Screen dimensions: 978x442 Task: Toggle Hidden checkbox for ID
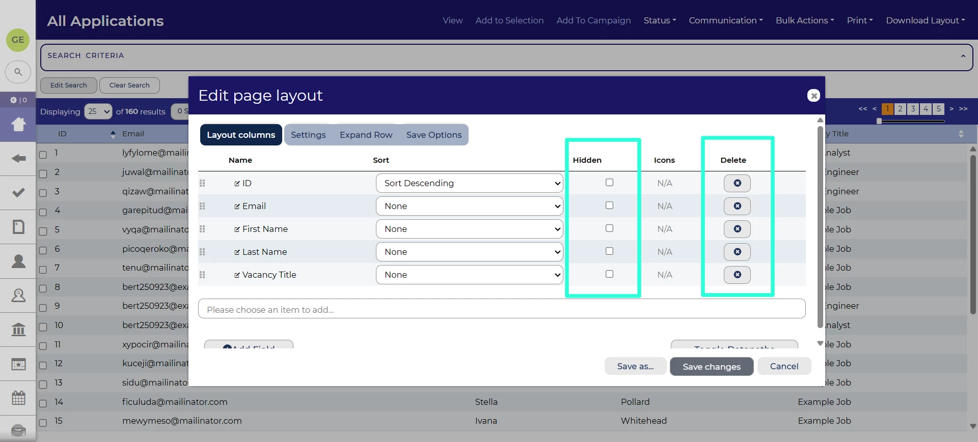point(609,183)
